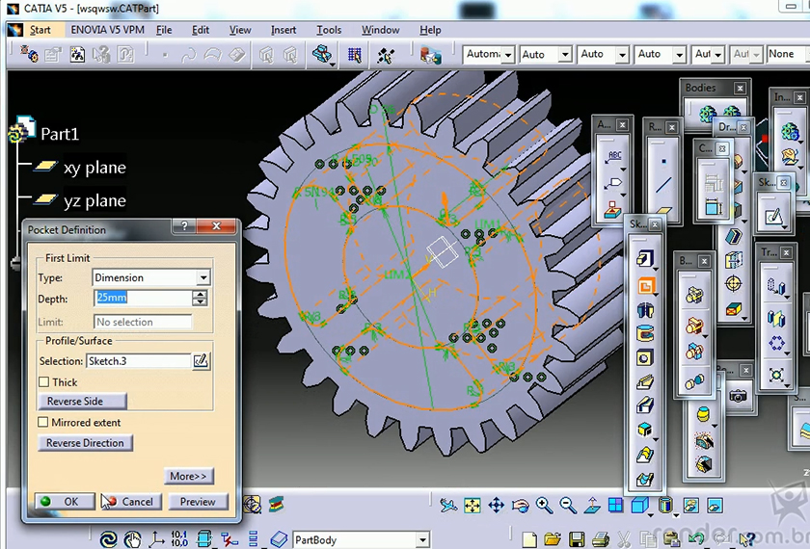Click the Pocket tool icon
Image resolution: width=810 pixels, height=549 pixels.
point(643,284)
